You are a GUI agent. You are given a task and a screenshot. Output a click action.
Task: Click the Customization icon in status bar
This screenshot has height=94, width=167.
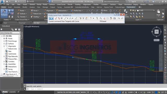[x=166, y=92]
